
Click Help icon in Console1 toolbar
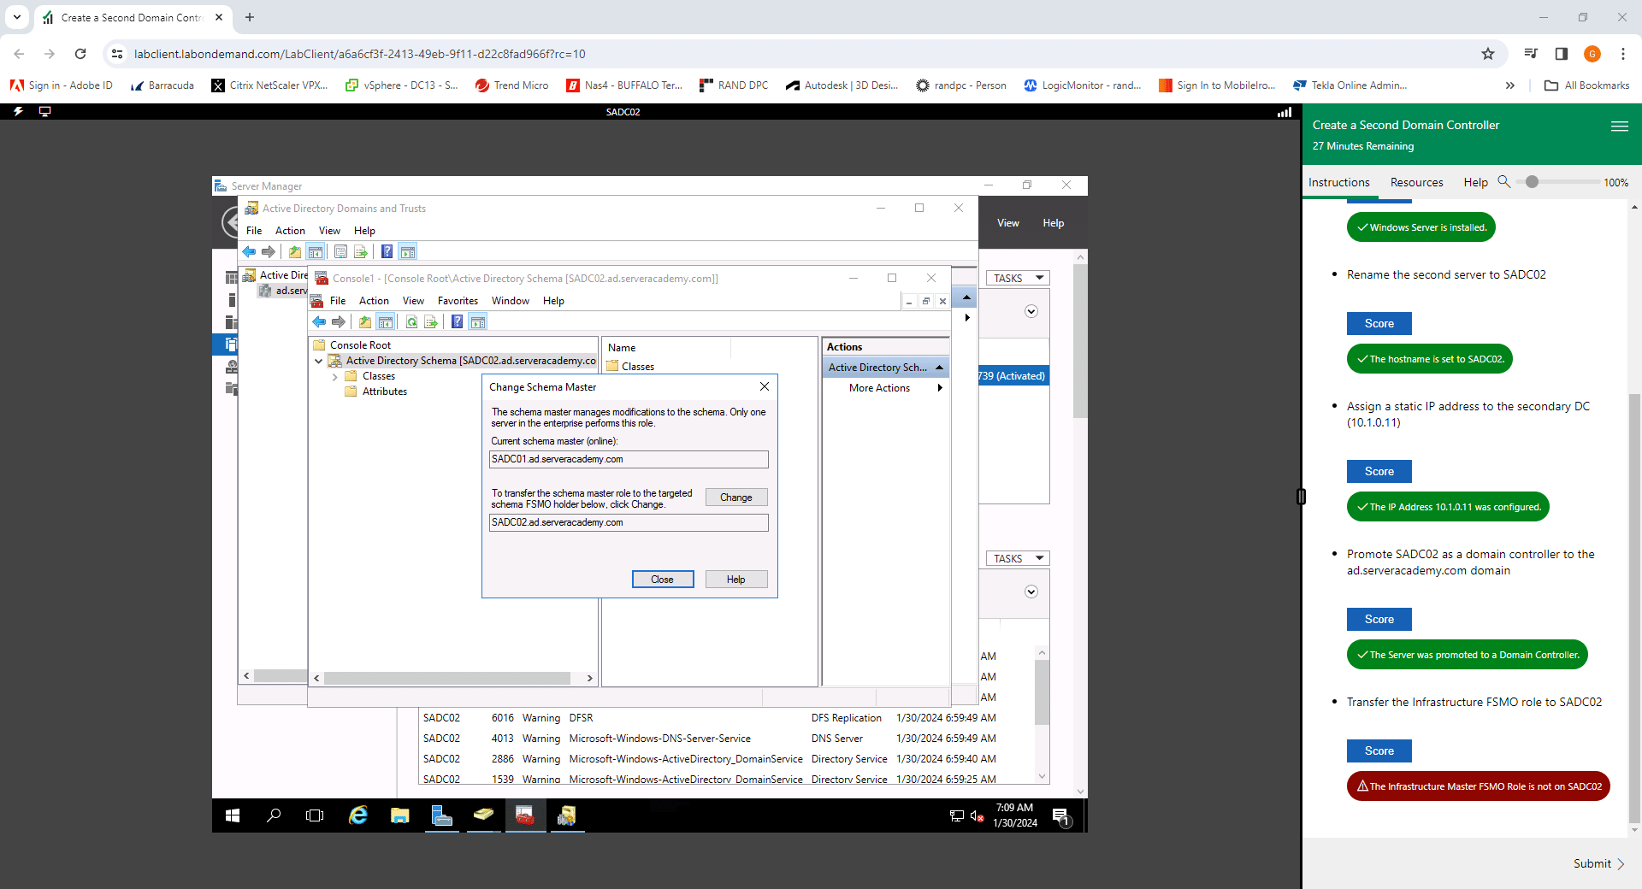click(x=457, y=322)
